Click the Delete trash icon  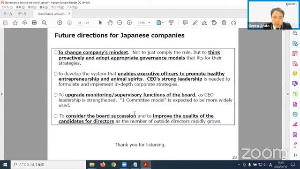click(224, 23)
